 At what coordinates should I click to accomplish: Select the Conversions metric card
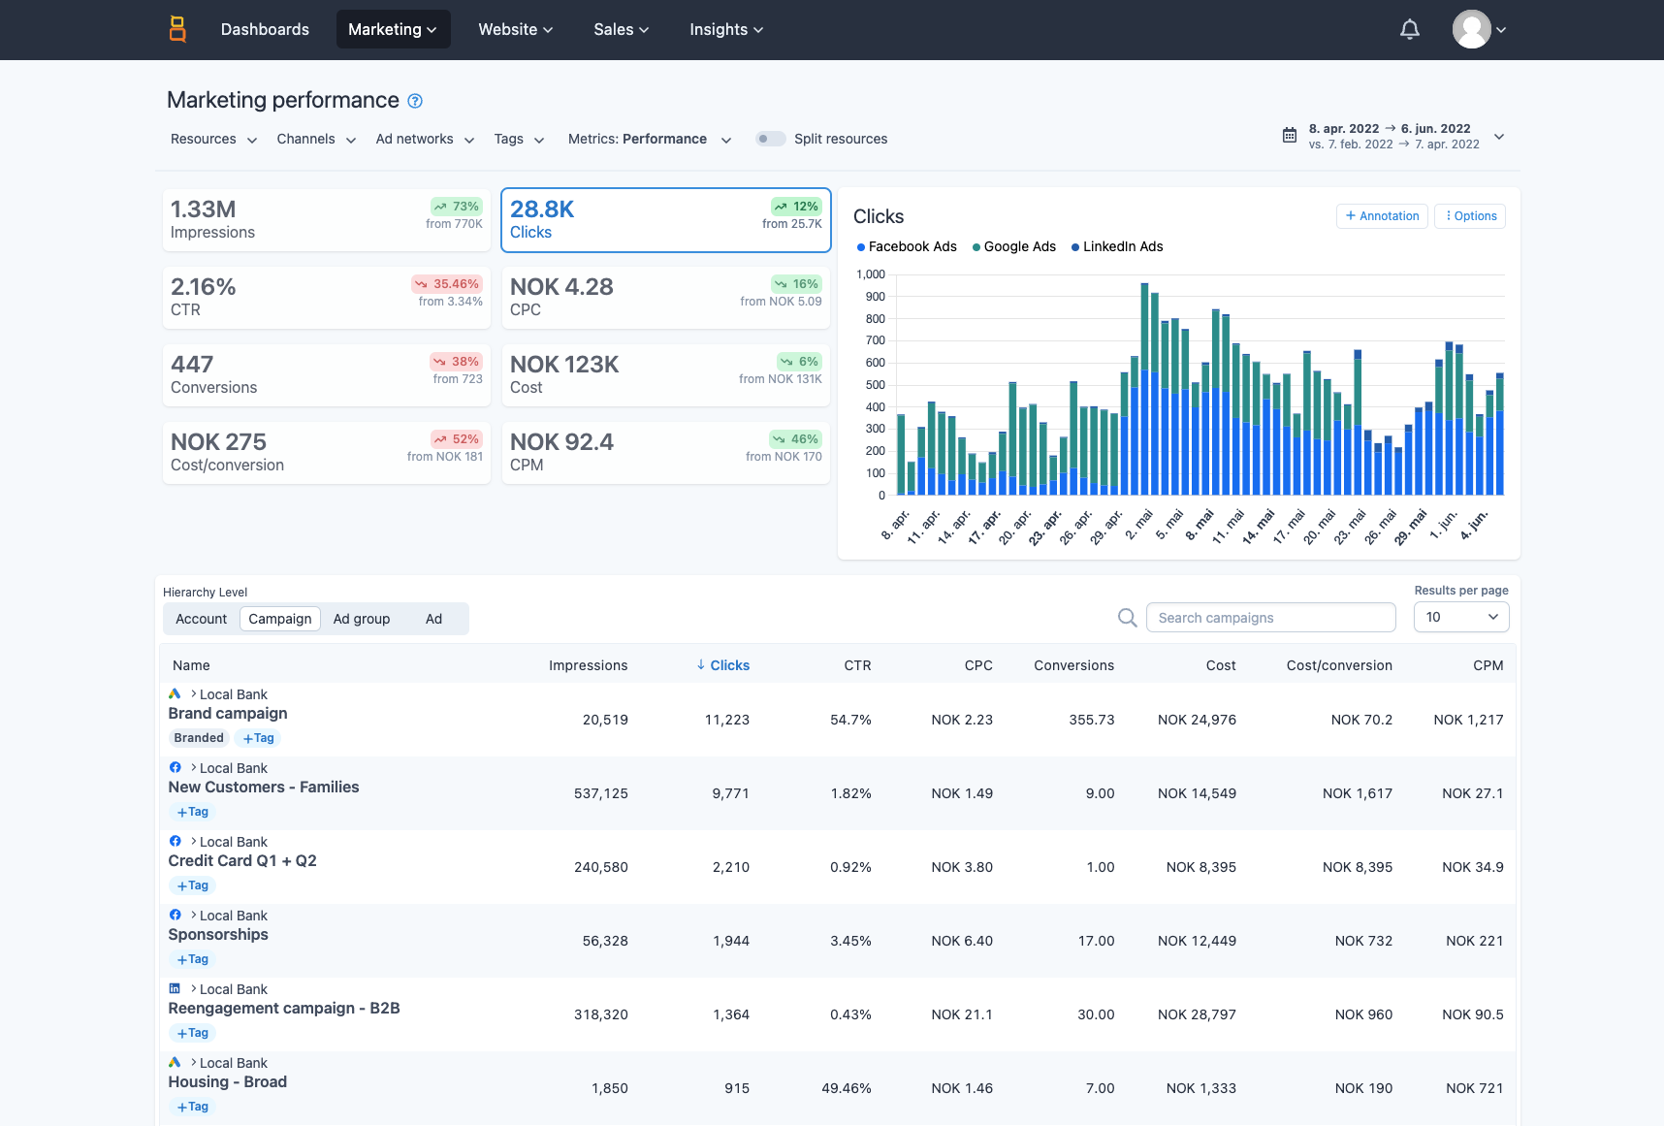[326, 375]
